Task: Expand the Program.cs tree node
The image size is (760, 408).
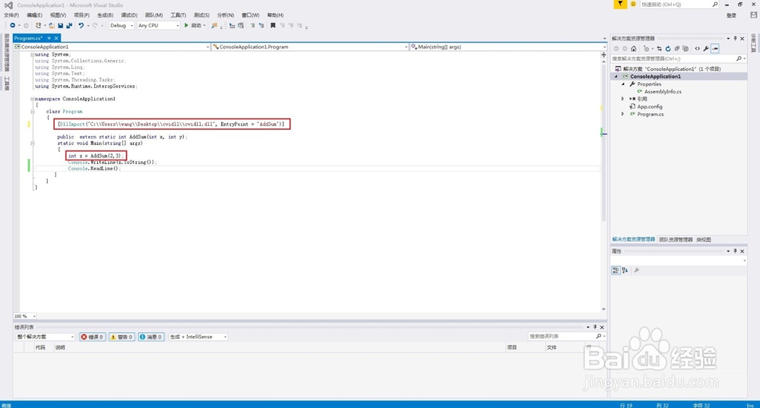Action: coord(623,114)
